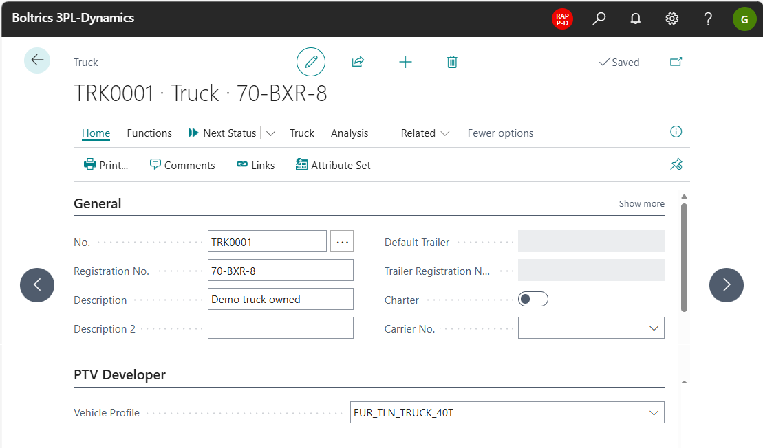Image resolution: width=763 pixels, height=448 pixels.
Task: Select Fewer options
Action: tap(500, 133)
